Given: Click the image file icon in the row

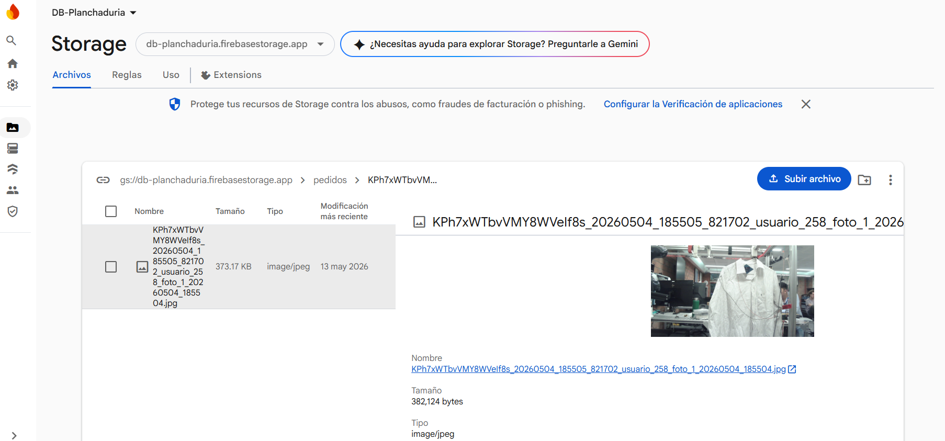Looking at the screenshot, I should [142, 267].
